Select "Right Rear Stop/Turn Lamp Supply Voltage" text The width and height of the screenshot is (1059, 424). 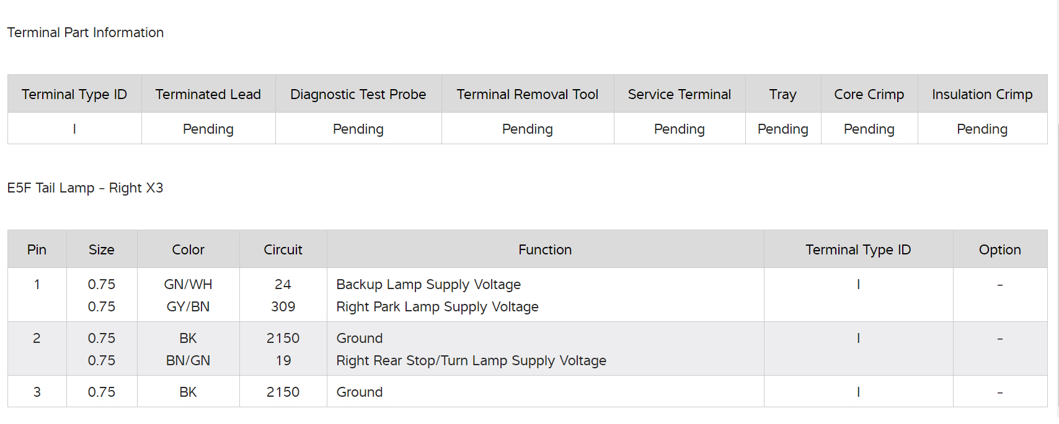[x=471, y=361]
